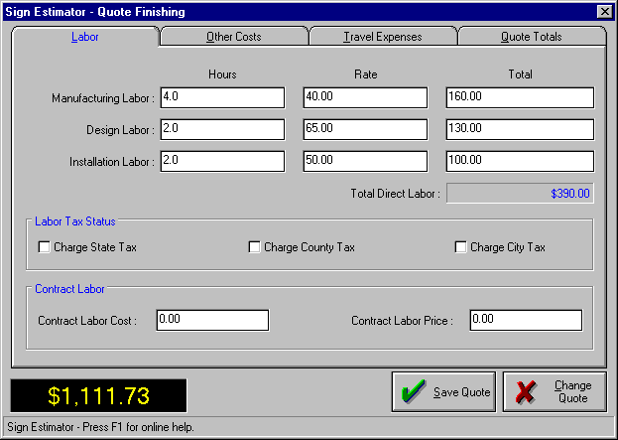Screen dimensions: 618x440
Task: Close the Sign Estimator dialog window
Action: click(x=604, y=11)
